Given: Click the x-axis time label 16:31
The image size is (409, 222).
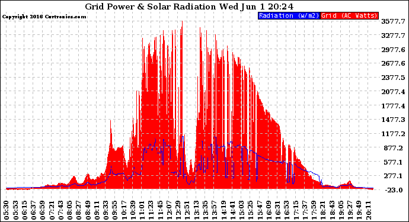Looking at the screenshot, I should (x=278, y=210).
